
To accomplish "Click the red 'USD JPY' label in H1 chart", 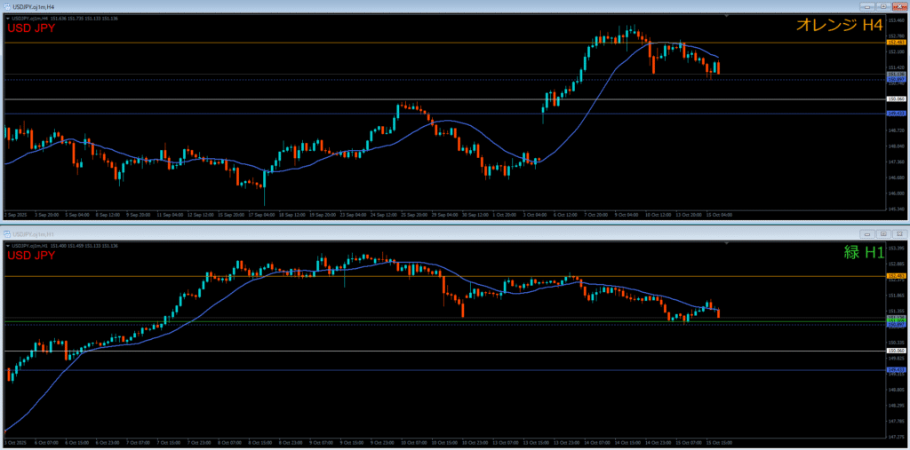I will [31, 255].
